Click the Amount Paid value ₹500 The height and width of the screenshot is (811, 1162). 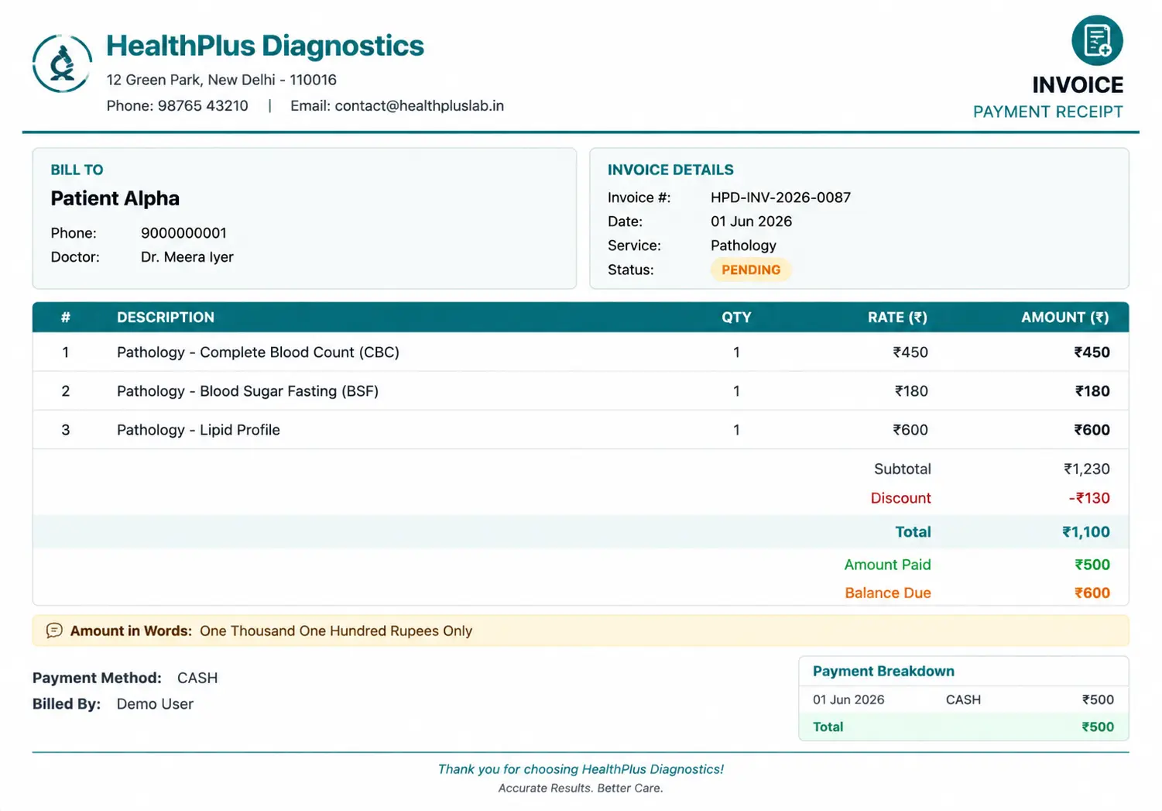coord(1092,565)
